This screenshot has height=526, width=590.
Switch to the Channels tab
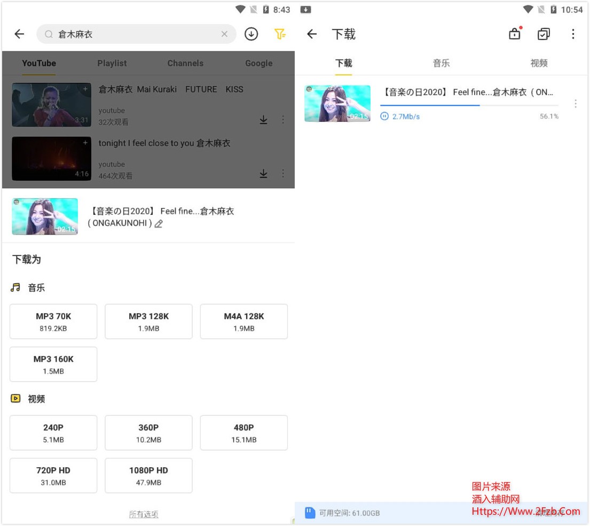tap(185, 63)
